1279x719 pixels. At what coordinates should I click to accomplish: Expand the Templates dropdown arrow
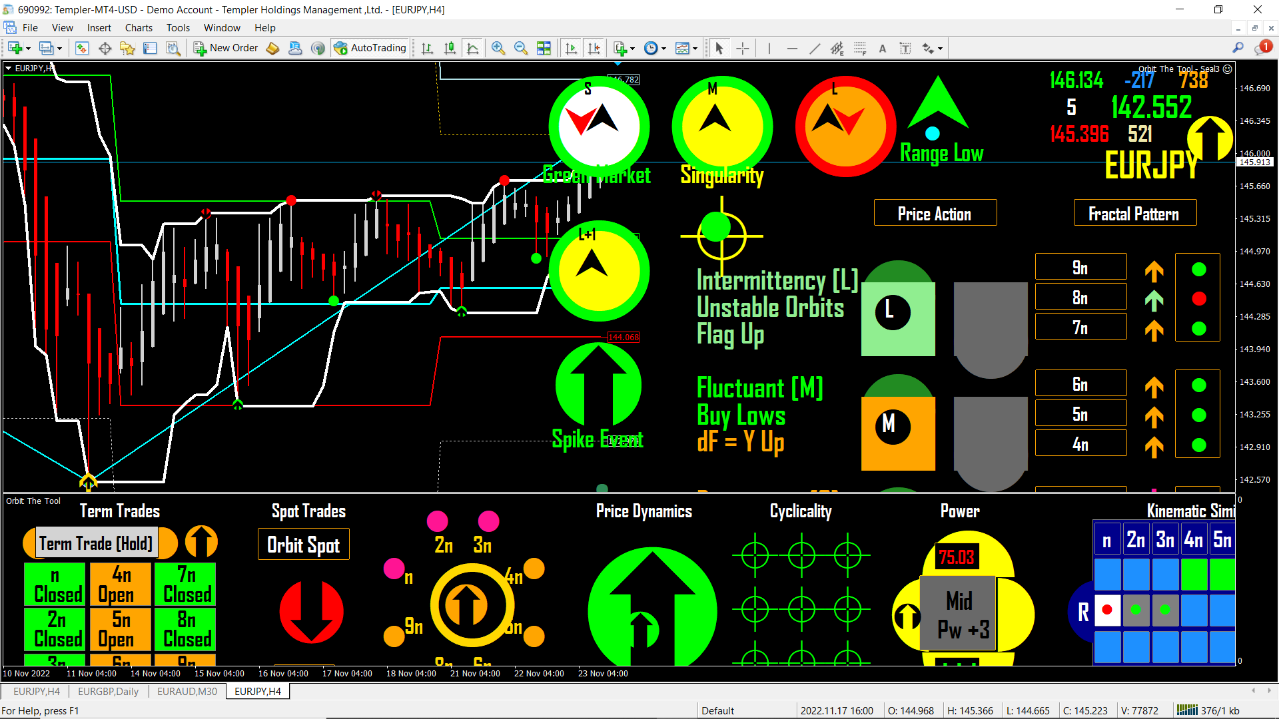pos(695,48)
